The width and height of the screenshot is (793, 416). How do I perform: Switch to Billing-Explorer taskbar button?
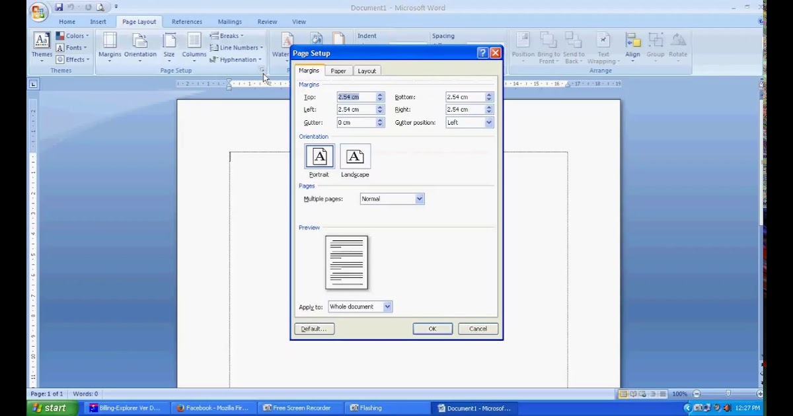pos(126,408)
